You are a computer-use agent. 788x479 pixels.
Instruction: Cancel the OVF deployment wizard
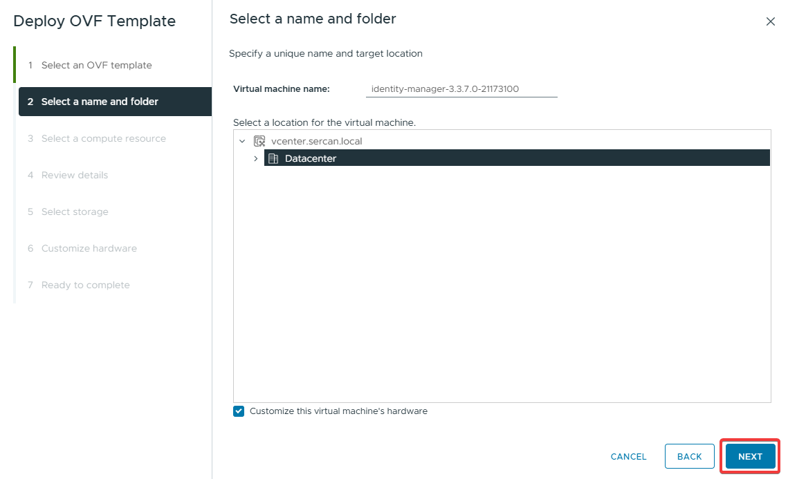(x=628, y=456)
